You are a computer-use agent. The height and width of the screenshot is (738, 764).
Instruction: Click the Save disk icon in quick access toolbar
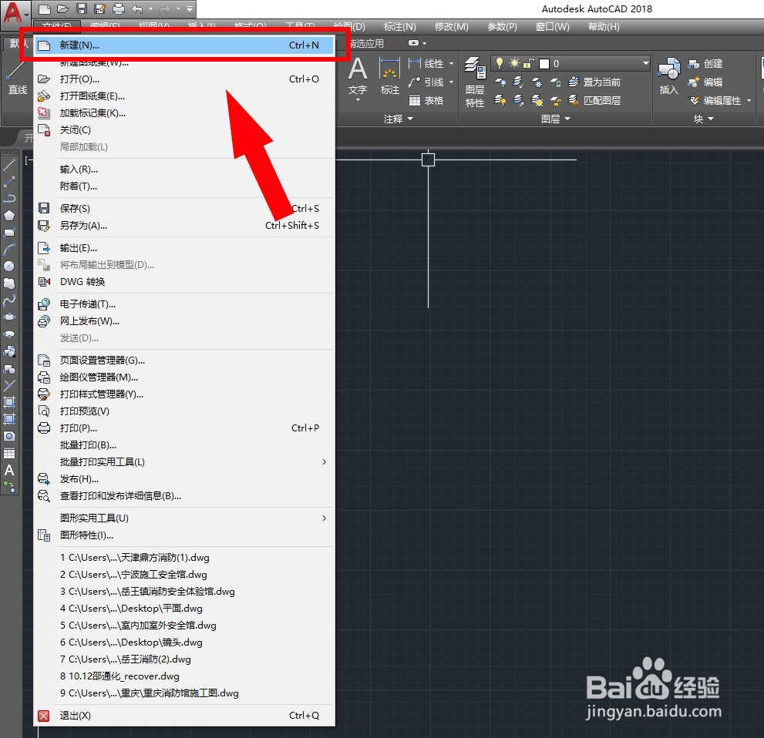(82, 8)
